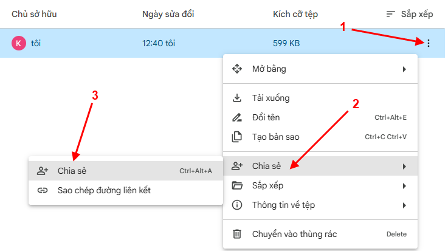
Task: Click the trash icon for Chuyển vào thùng rác
Action: 238,234
